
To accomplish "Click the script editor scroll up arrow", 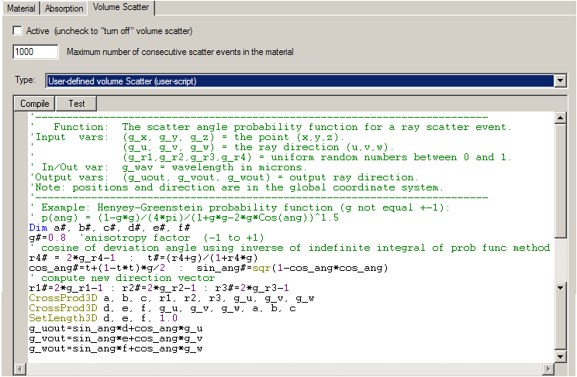I will pos(558,118).
